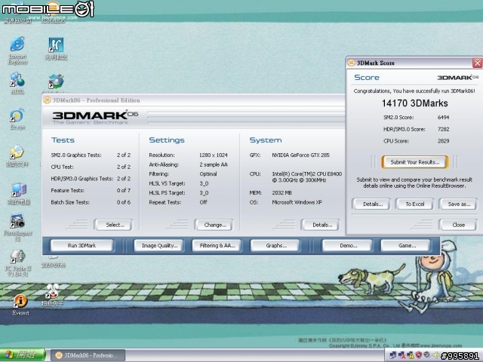The width and height of the screenshot is (483, 362).
Task: Open the Internet Explorer desktop icon
Action: tap(18, 45)
